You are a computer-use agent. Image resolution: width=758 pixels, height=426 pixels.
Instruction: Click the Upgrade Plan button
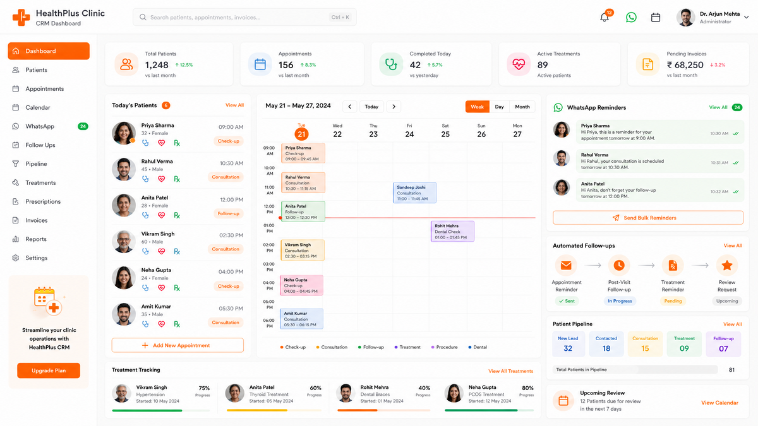pyautogui.click(x=49, y=370)
